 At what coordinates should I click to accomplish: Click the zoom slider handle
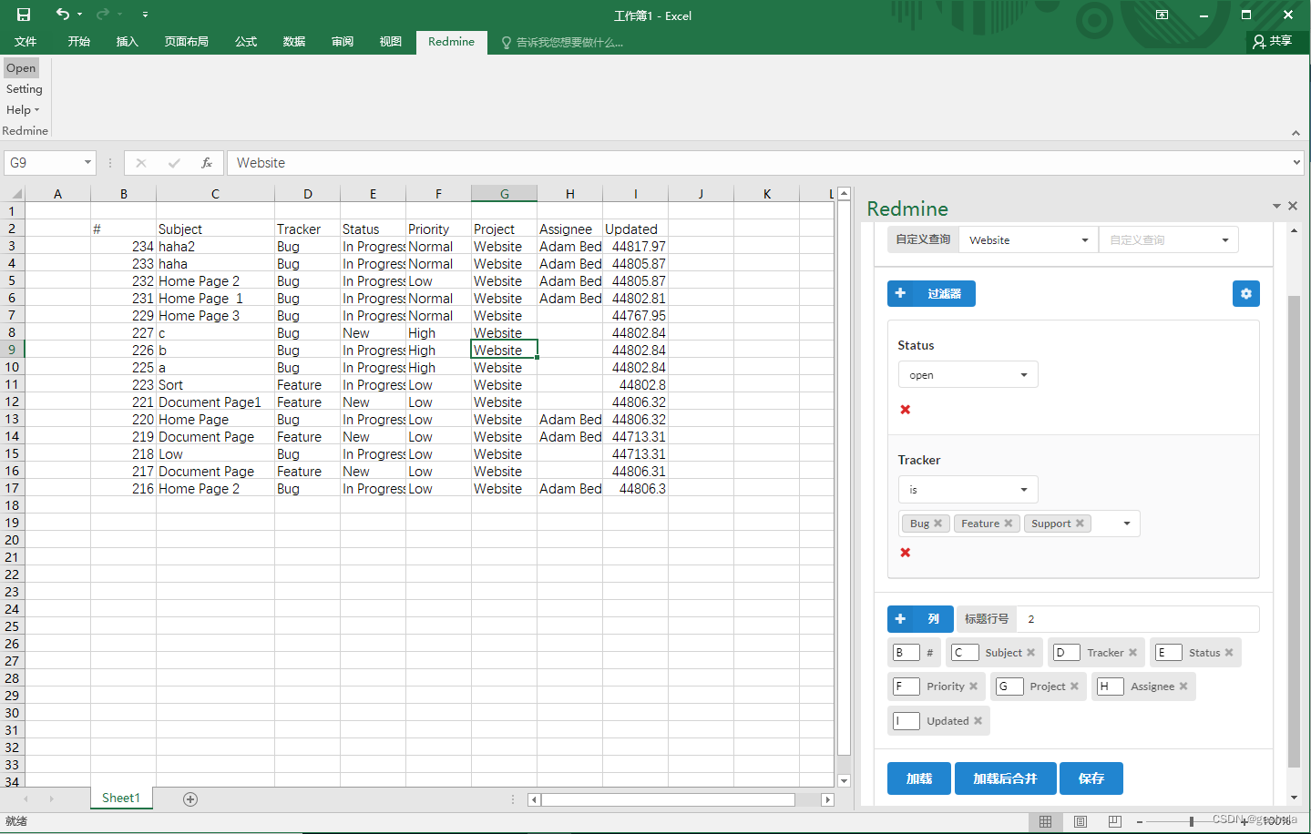(x=1191, y=821)
